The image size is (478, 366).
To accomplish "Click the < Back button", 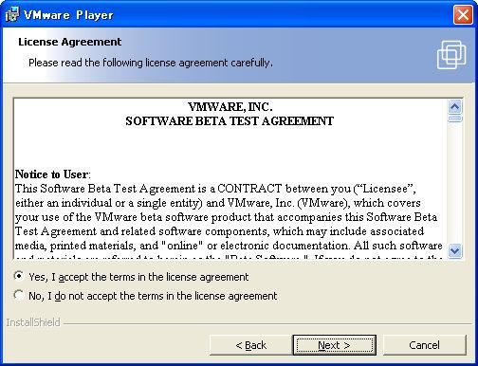I will (x=250, y=345).
